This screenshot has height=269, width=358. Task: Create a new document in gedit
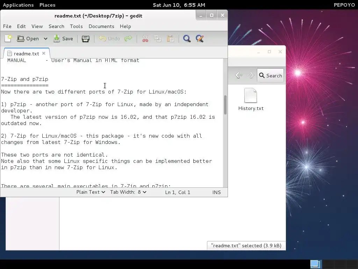pyautogui.click(x=8, y=39)
